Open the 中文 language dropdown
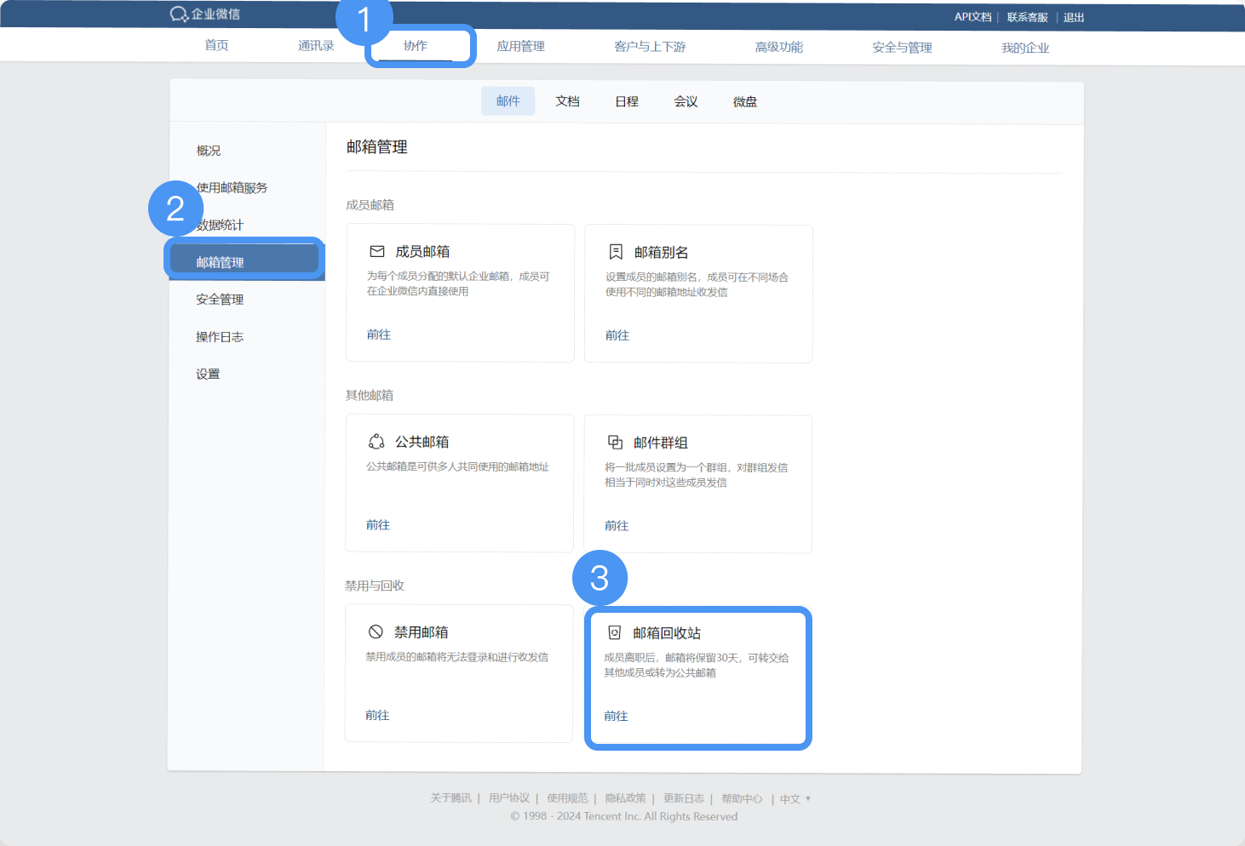The height and width of the screenshot is (846, 1245). click(795, 799)
